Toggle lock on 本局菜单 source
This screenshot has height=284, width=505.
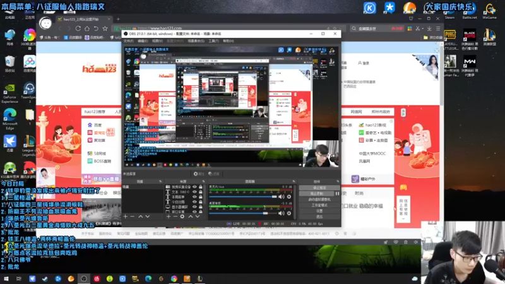[x=201, y=197]
